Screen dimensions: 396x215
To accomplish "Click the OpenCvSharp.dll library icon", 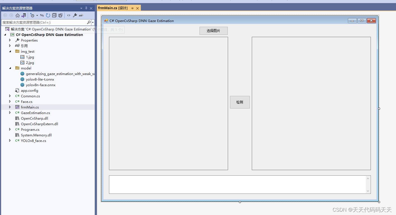I will click(x=17, y=118).
